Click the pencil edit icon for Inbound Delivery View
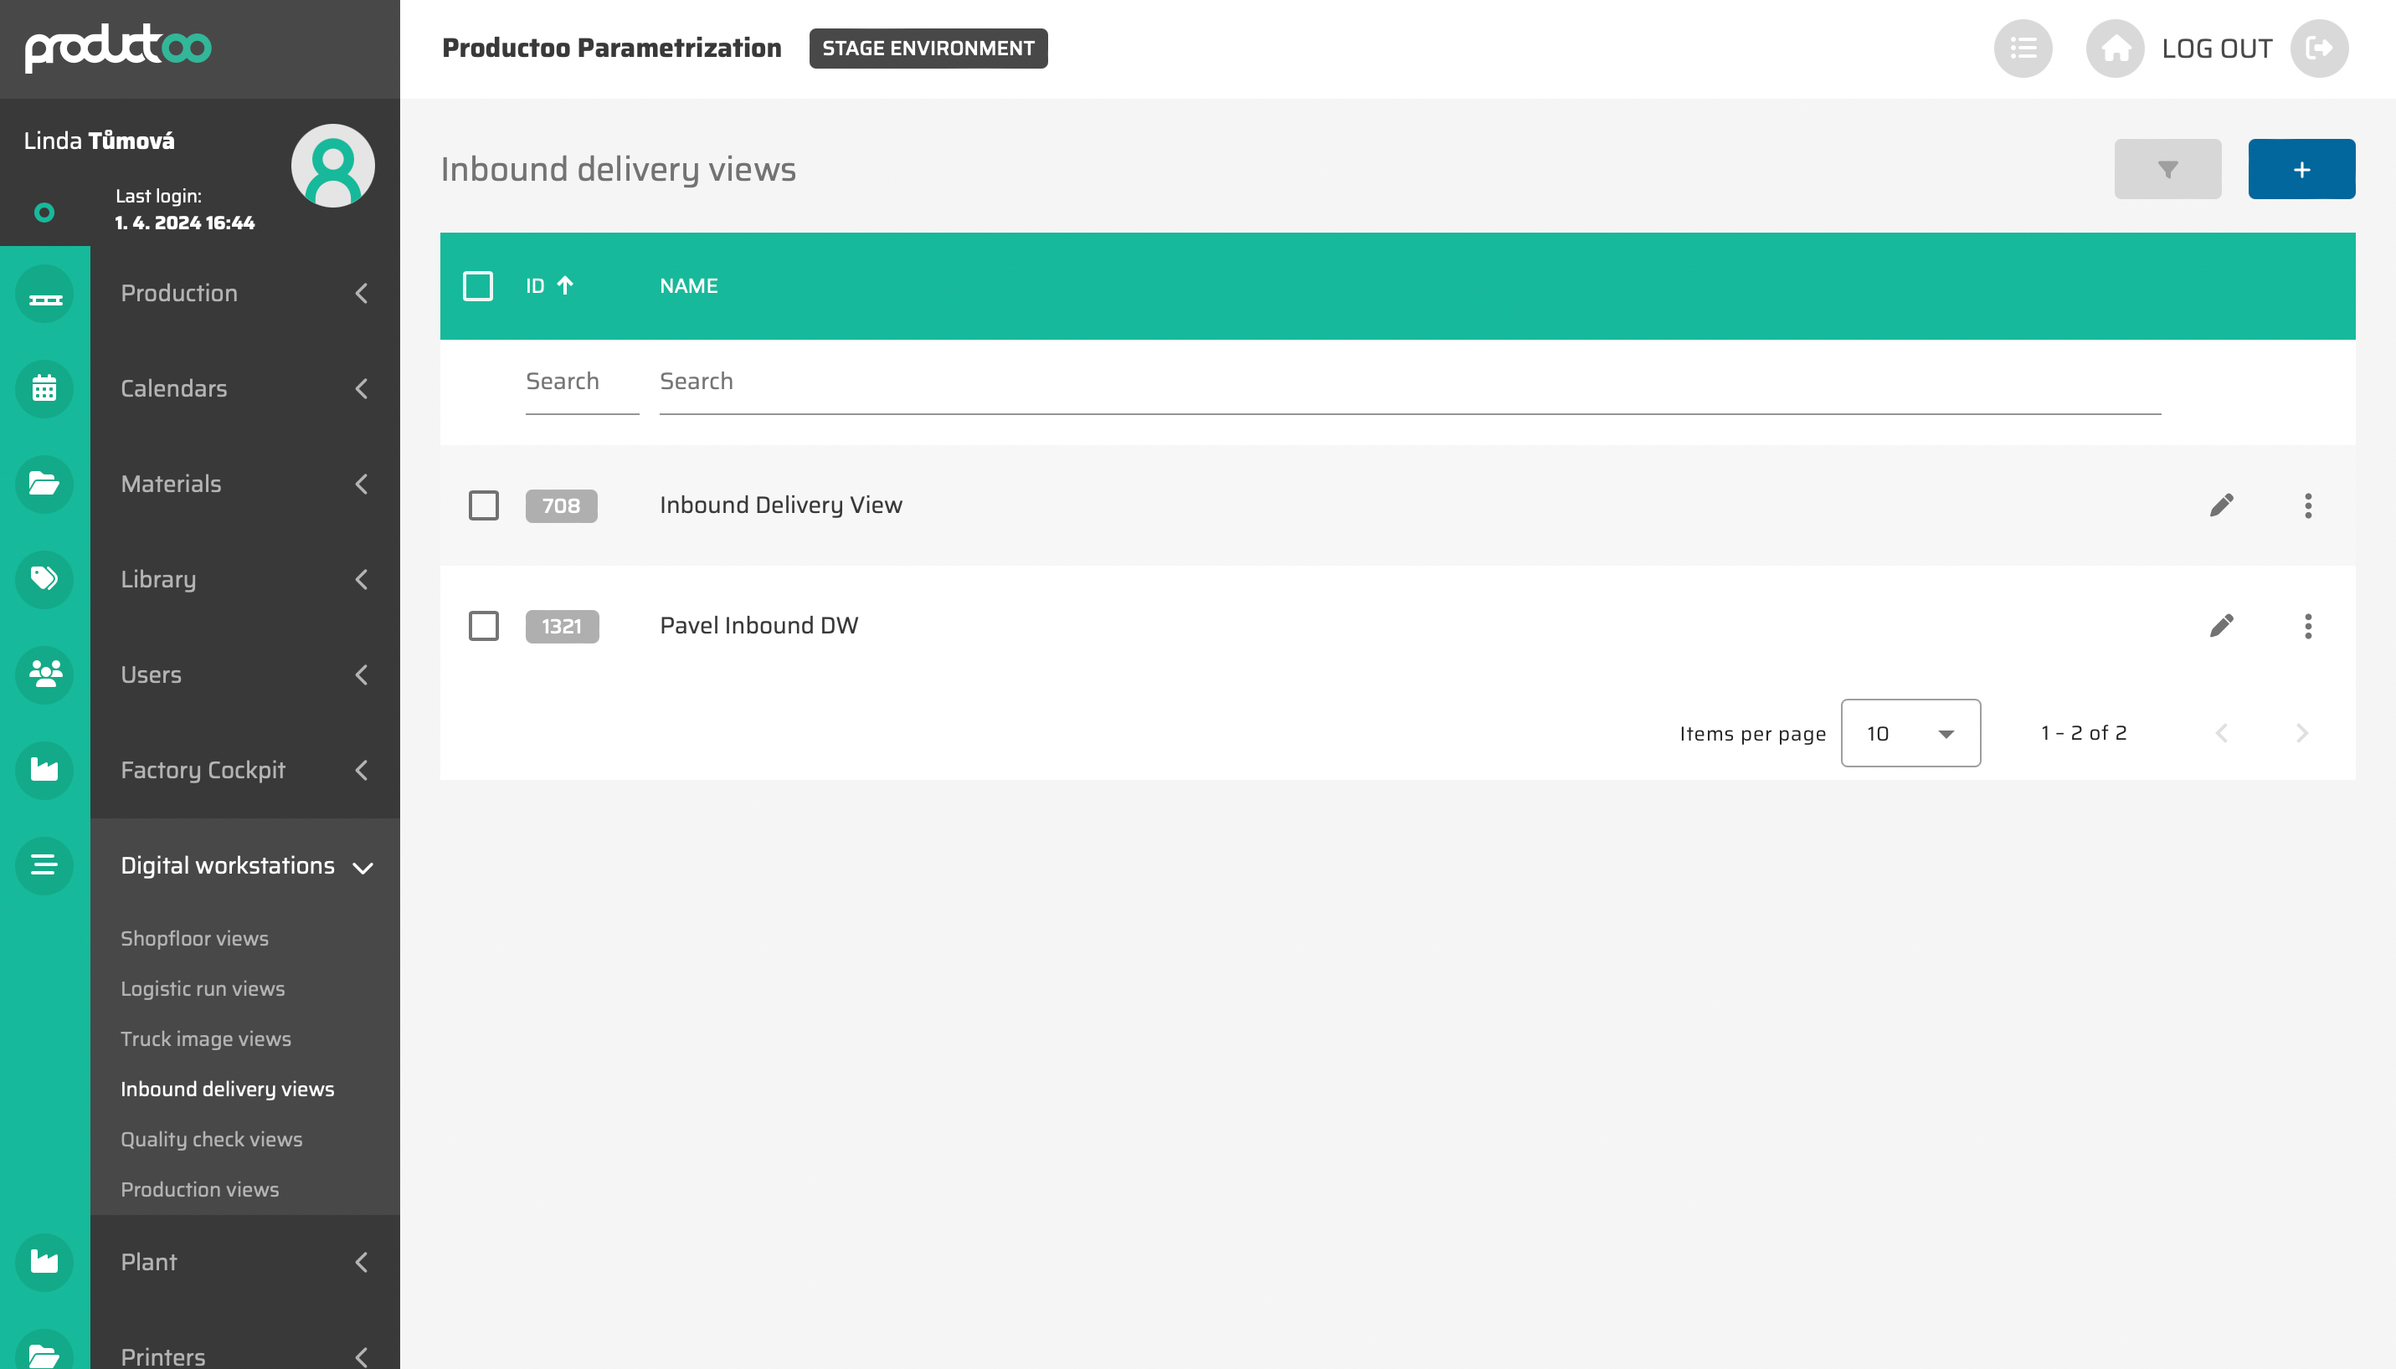 [2221, 506]
